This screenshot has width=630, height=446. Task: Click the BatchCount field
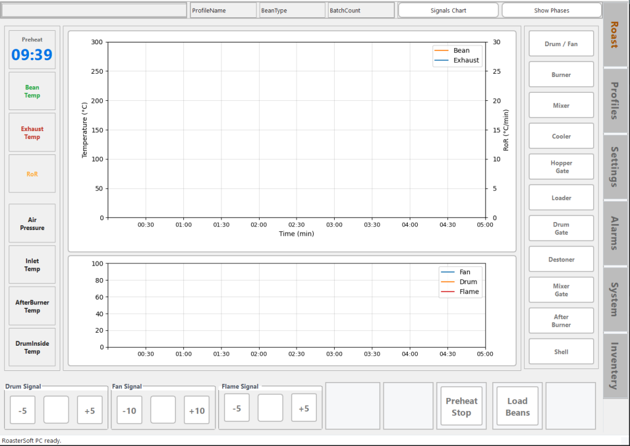[361, 10]
